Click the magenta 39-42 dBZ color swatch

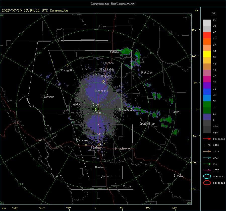click(207, 79)
